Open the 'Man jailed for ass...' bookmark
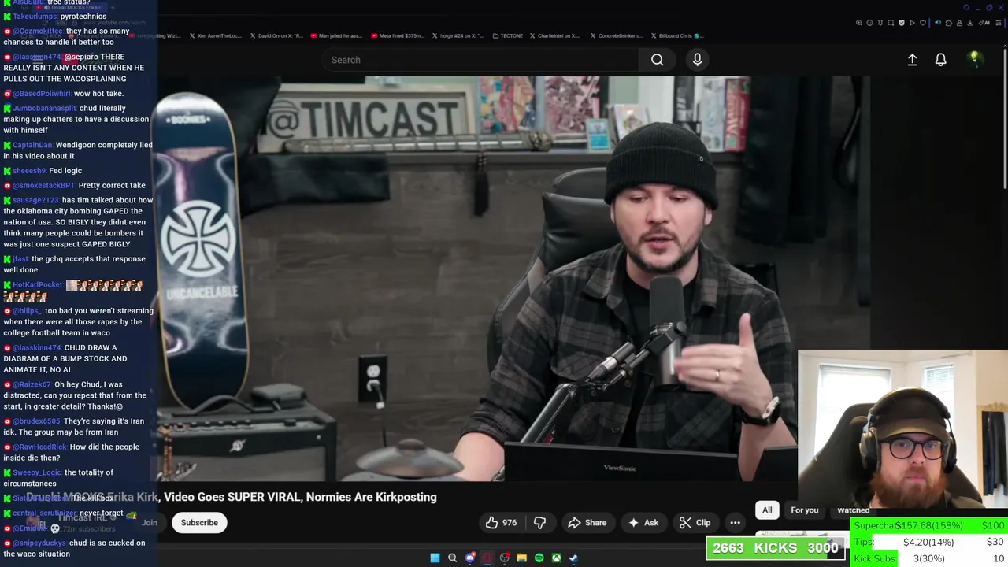 point(336,35)
